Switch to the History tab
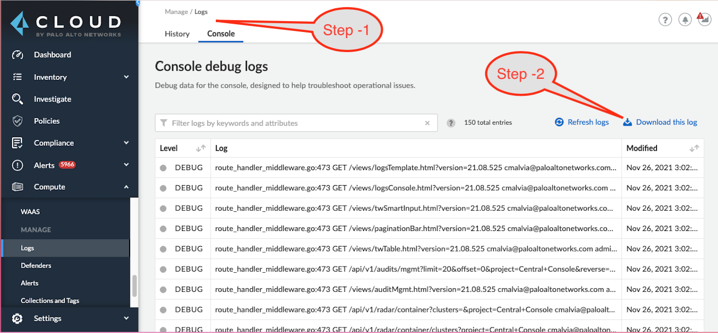 pos(177,34)
